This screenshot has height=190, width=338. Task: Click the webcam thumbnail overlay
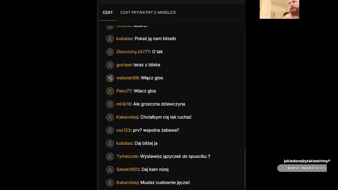[279, 9]
